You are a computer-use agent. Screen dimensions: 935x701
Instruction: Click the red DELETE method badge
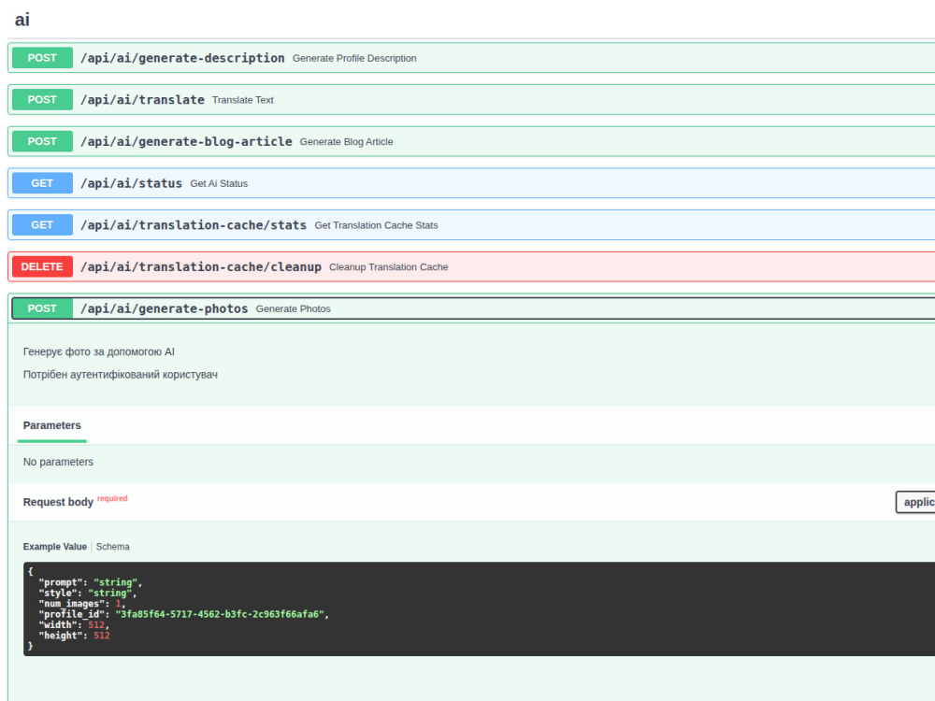click(42, 266)
